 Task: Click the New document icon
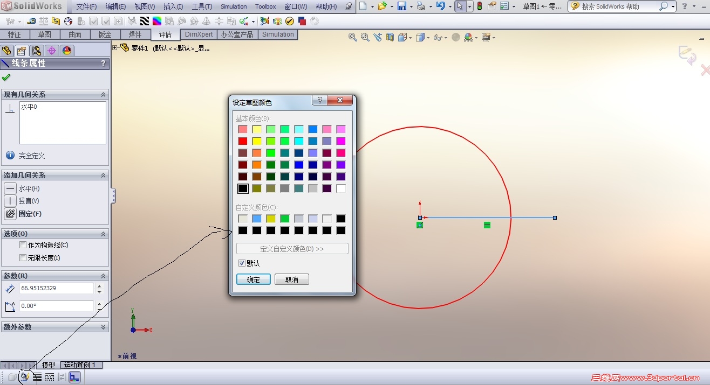tap(363, 6)
